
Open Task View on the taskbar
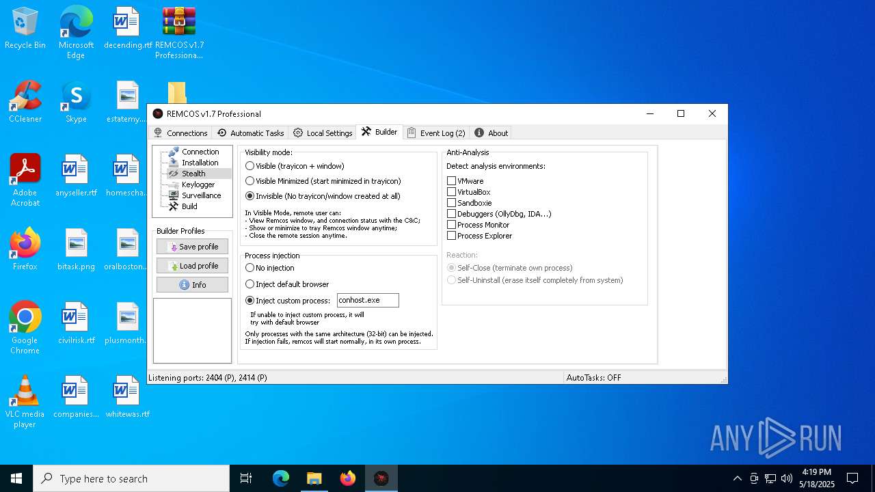coord(246,478)
